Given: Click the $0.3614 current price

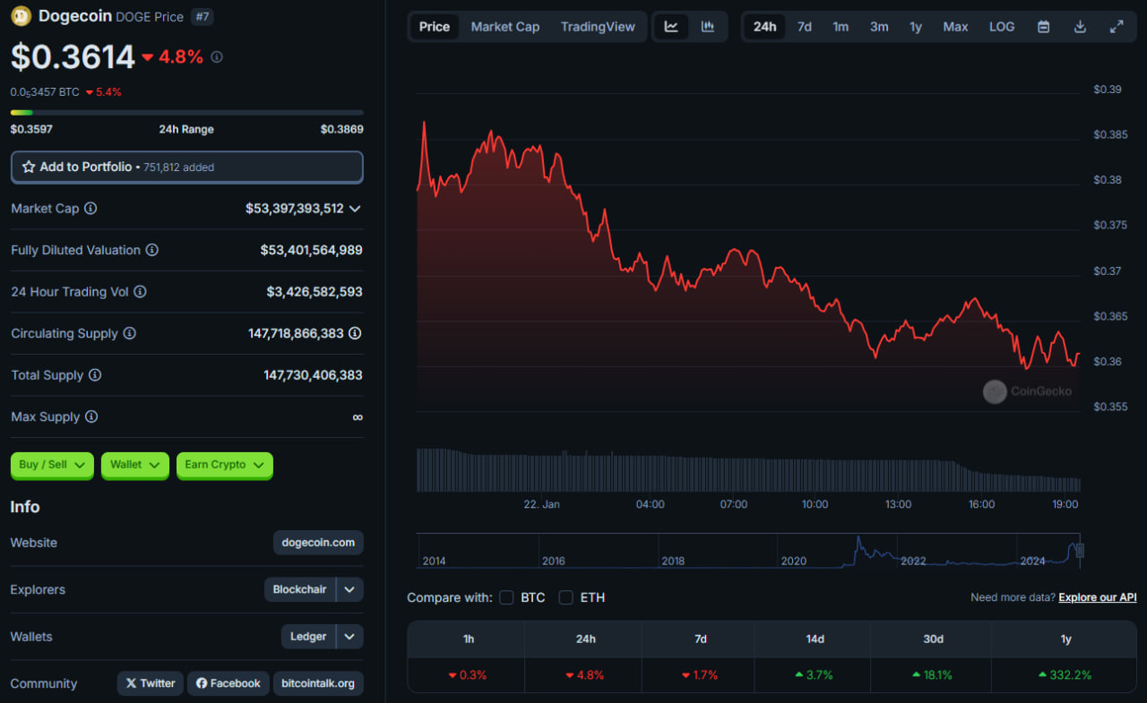Looking at the screenshot, I should click(73, 57).
